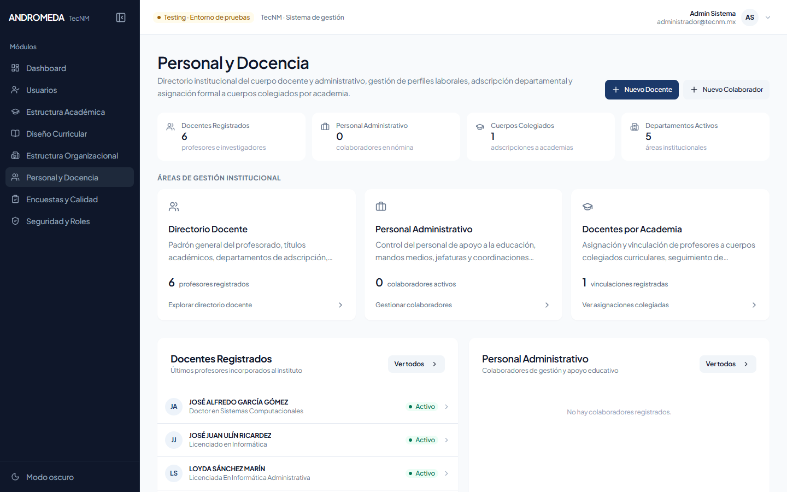The image size is (787, 492).
Task: Click the AS user avatar
Action: pos(750,17)
